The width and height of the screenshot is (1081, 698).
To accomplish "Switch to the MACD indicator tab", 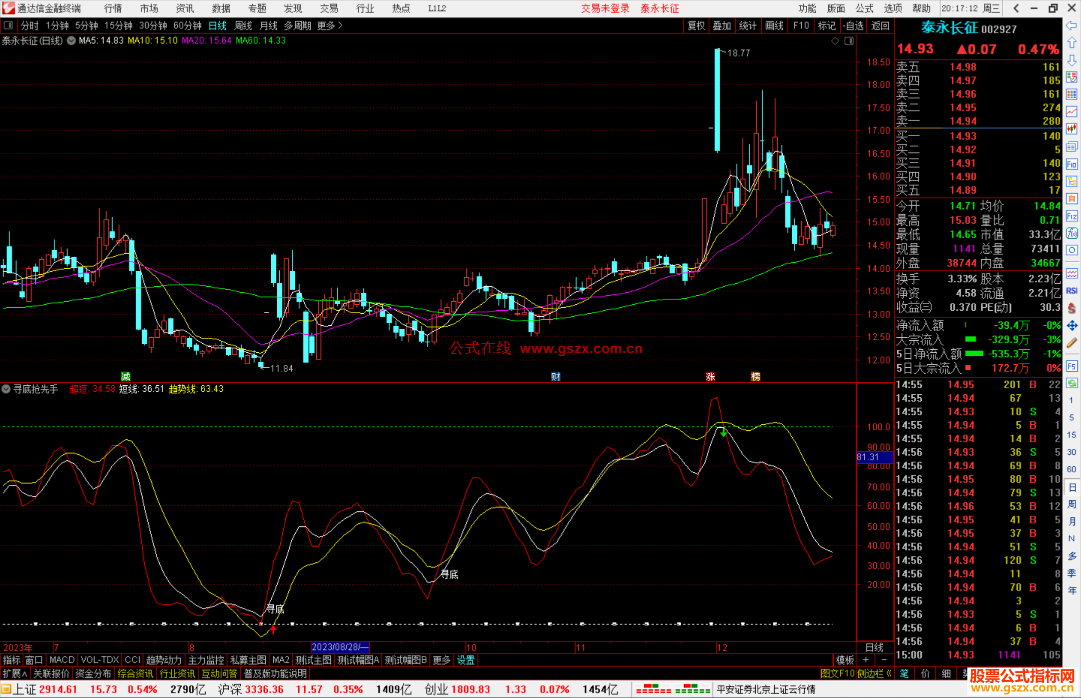I will (62, 660).
